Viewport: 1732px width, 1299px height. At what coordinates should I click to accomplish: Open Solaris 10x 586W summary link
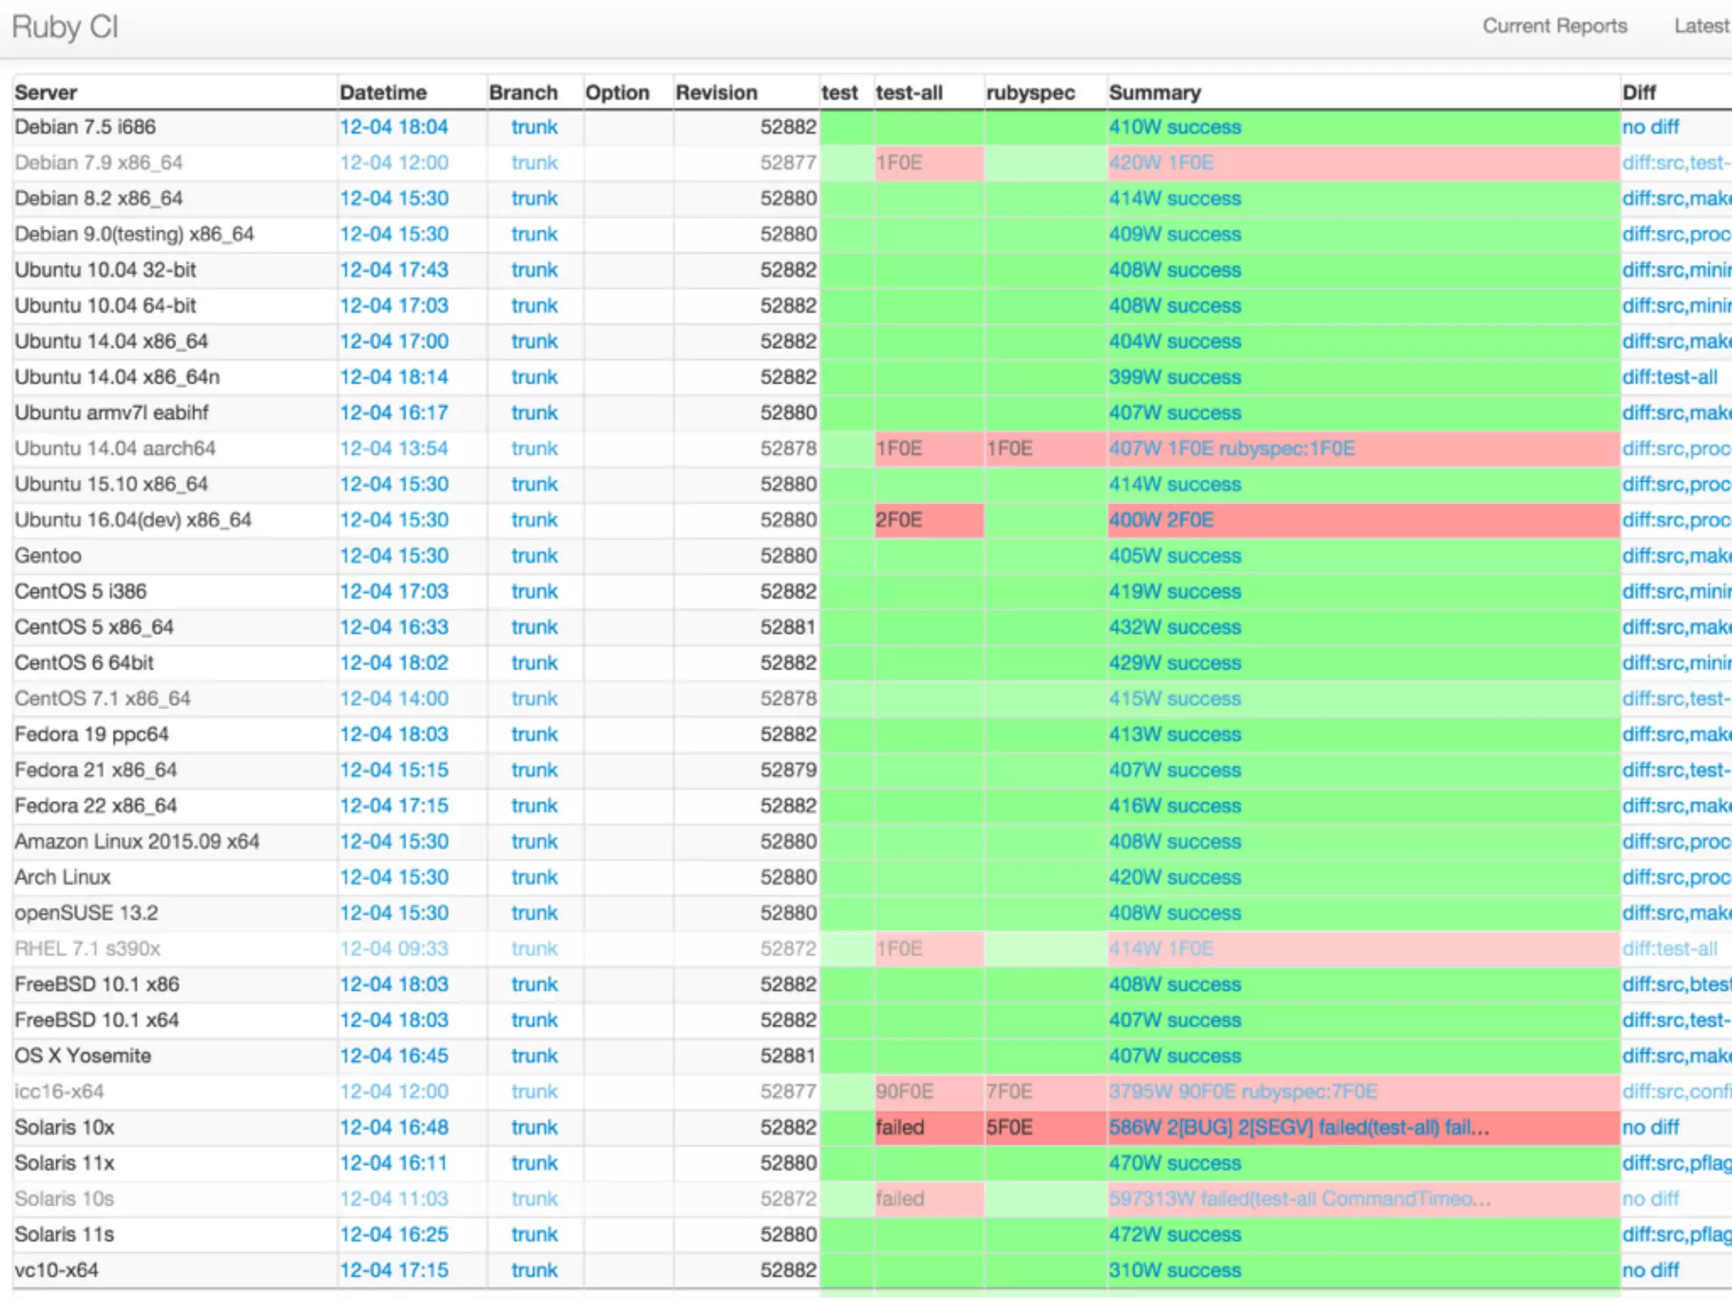[1298, 1127]
